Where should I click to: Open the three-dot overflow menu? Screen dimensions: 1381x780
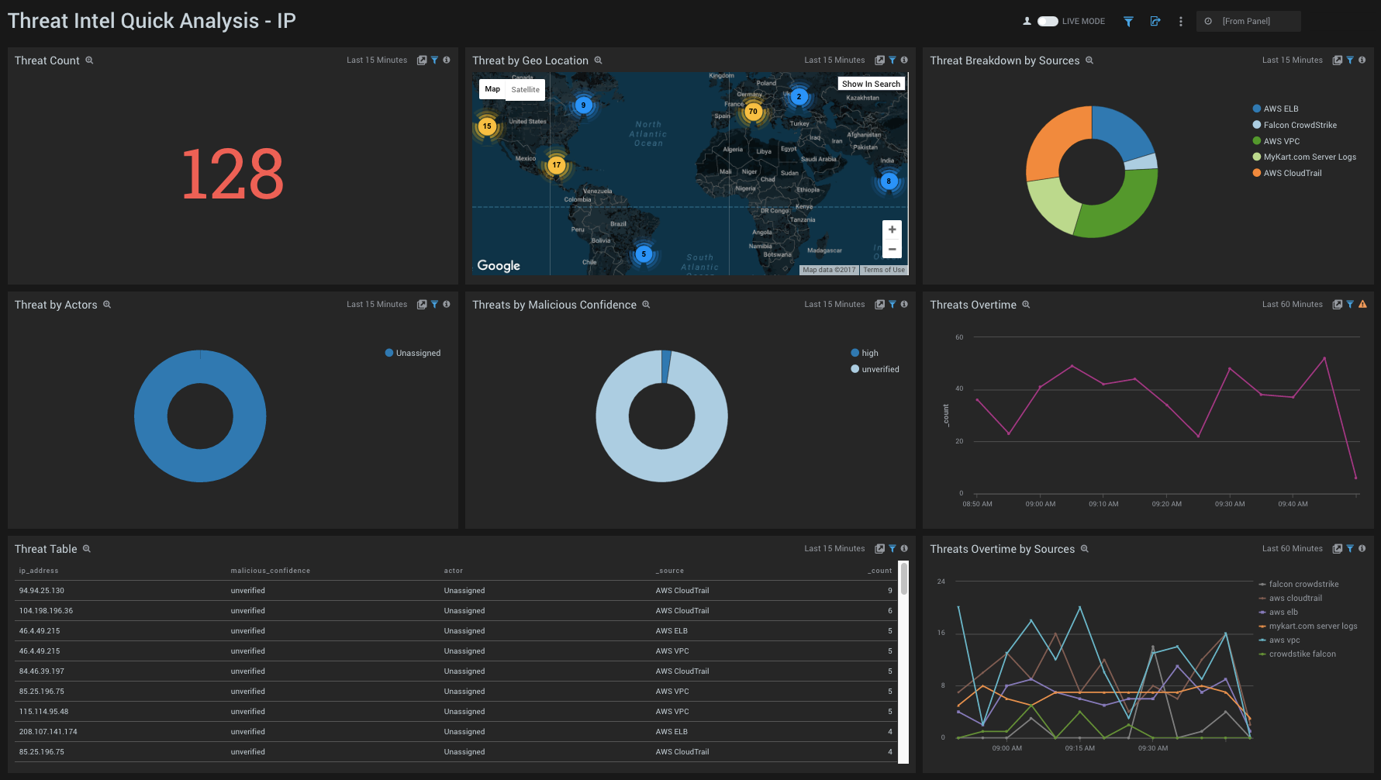pos(1180,21)
